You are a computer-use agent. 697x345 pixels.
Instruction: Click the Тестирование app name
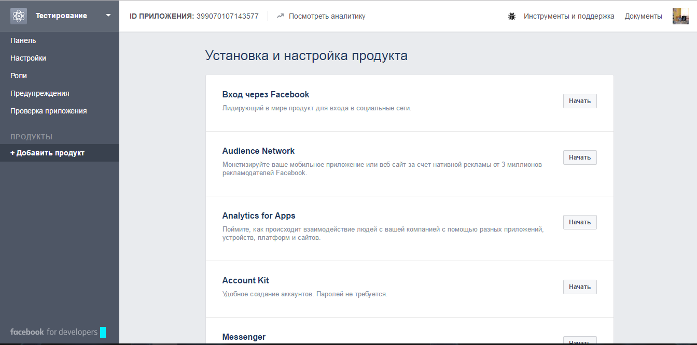(x=61, y=16)
